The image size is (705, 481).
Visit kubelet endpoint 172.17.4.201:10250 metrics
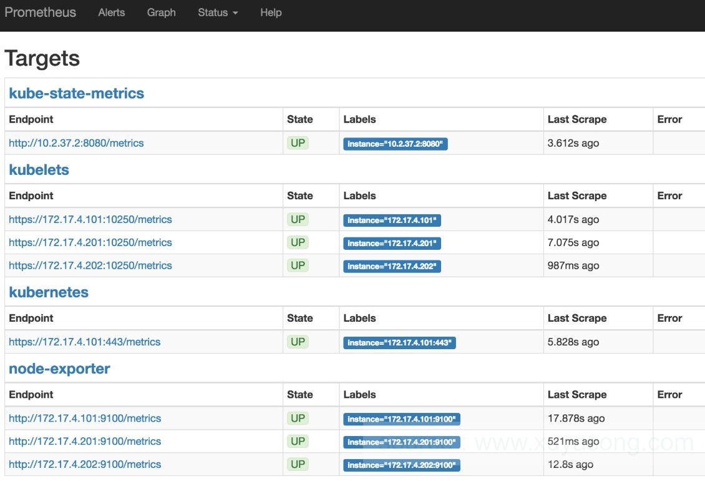[x=90, y=242]
